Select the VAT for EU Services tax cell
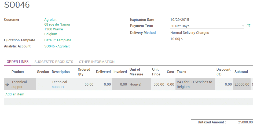 pos(195,84)
